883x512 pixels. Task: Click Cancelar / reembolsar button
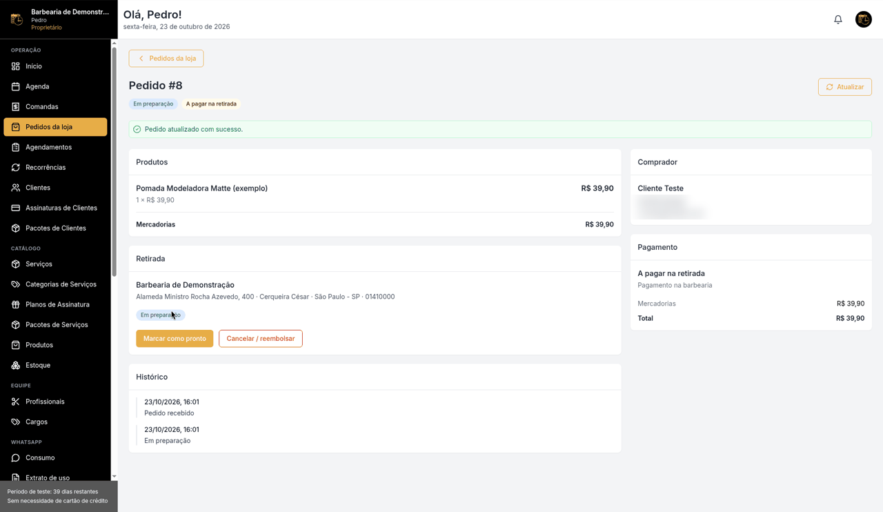pos(261,339)
